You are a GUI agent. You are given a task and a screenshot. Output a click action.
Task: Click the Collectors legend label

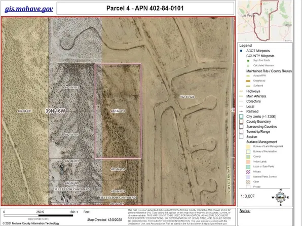(253, 101)
